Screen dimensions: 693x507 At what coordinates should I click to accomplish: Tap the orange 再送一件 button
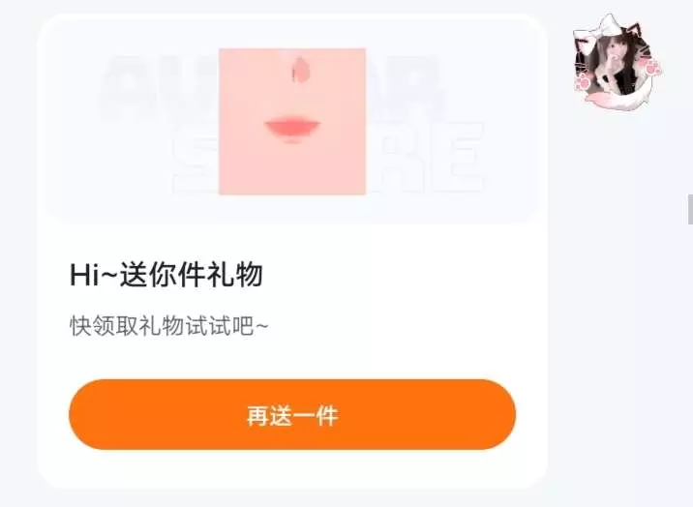click(292, 414)
